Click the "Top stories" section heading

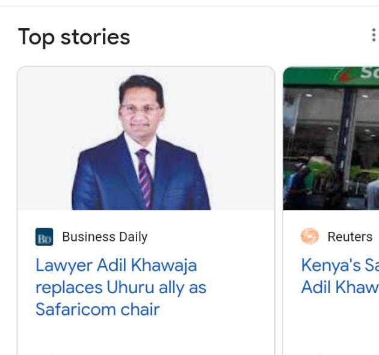tap(74, 37)
